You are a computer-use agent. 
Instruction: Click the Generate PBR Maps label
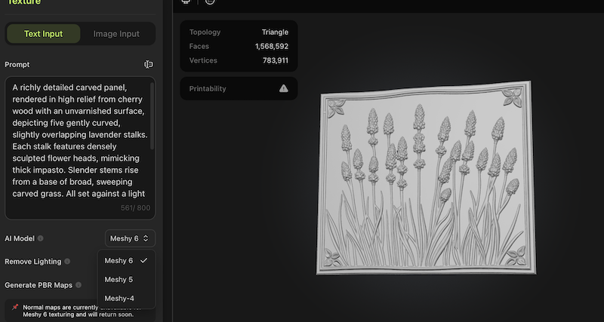coord(39,285)
